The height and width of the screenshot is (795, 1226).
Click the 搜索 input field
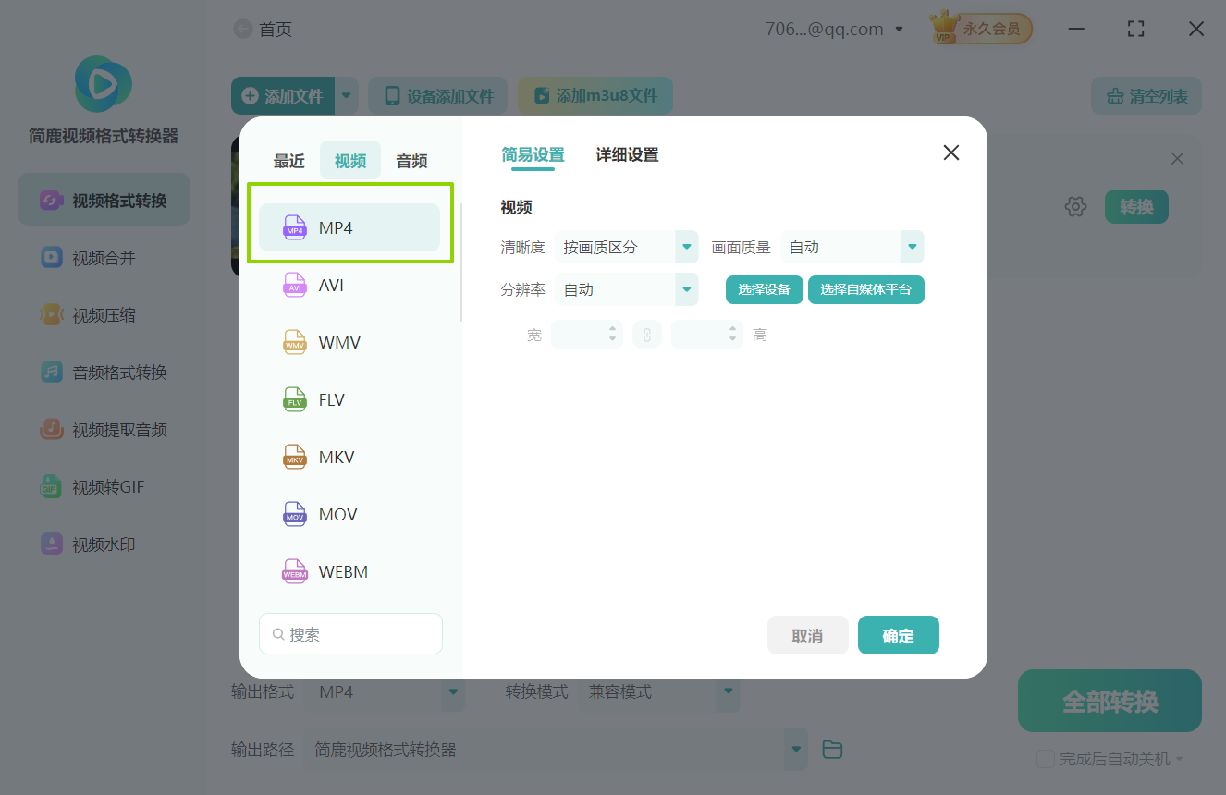[x=350, y=633]
